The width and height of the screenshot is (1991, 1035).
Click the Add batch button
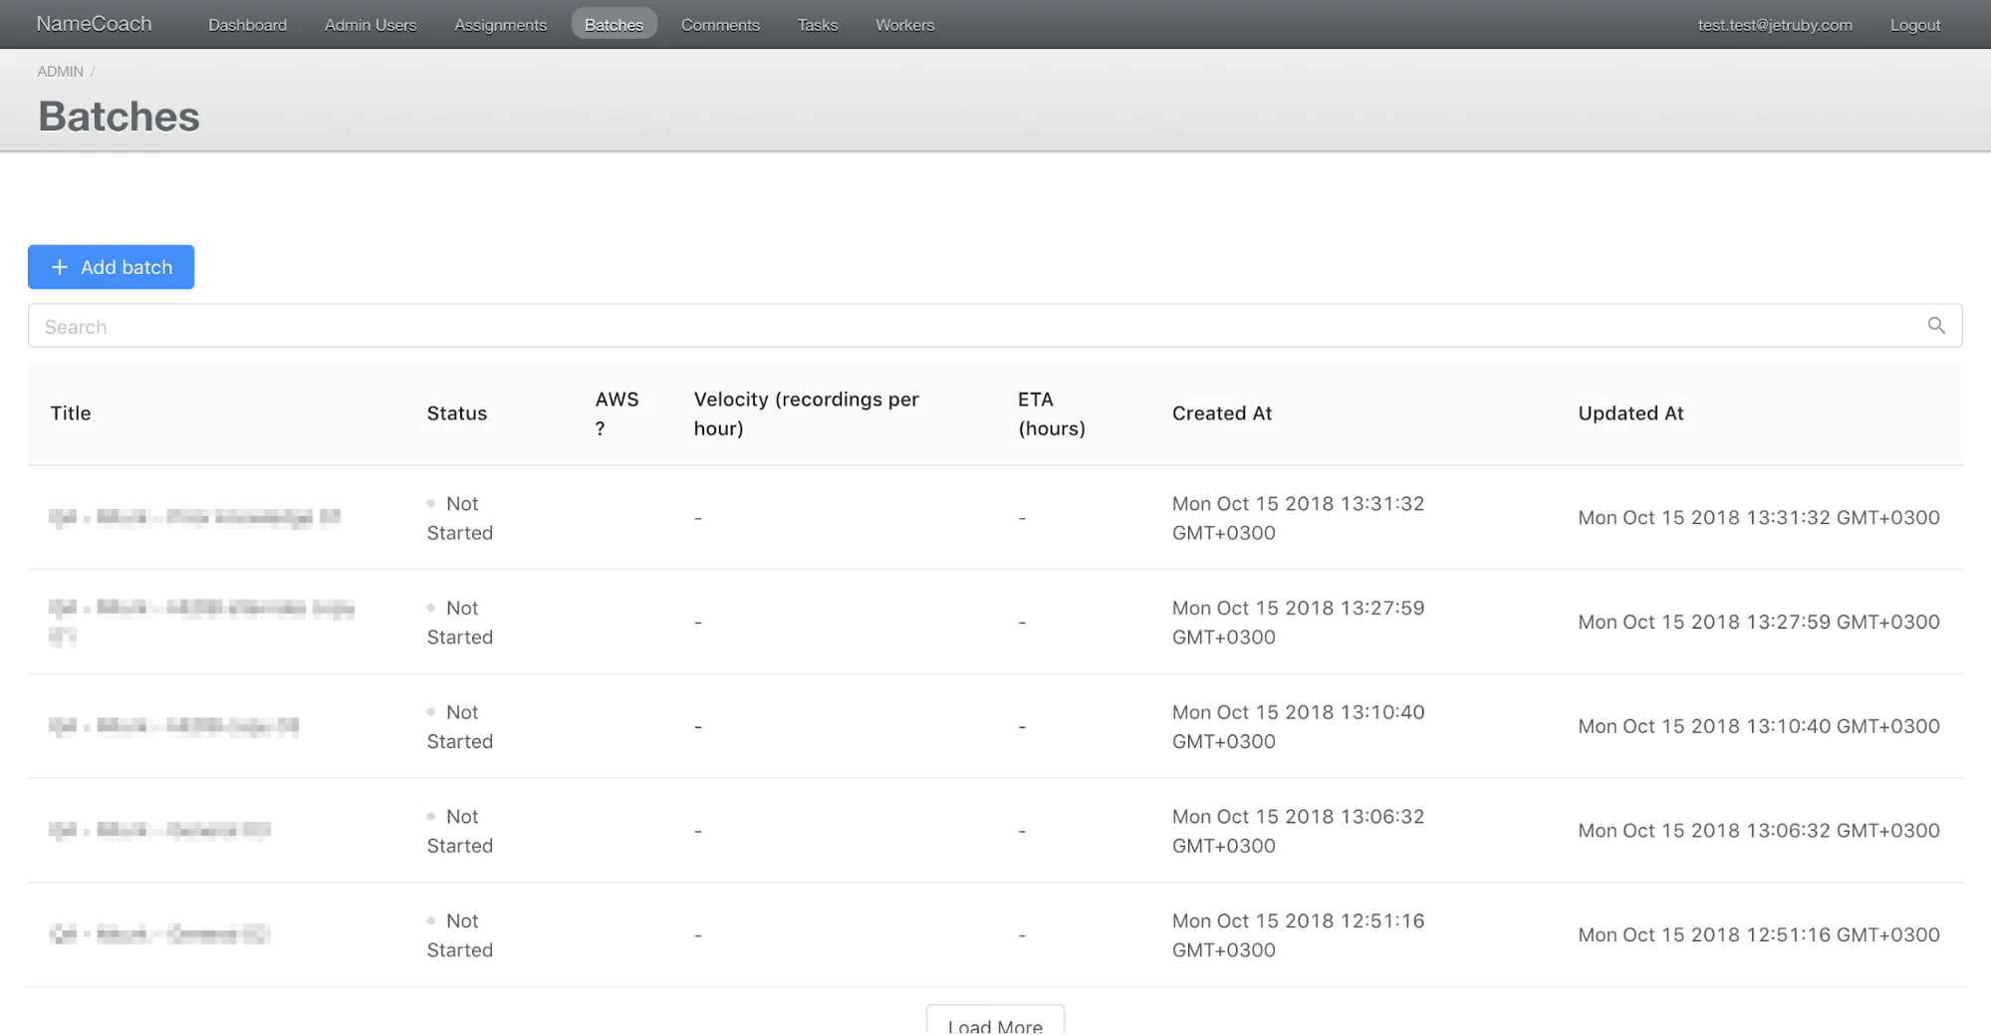coord(111,267)
